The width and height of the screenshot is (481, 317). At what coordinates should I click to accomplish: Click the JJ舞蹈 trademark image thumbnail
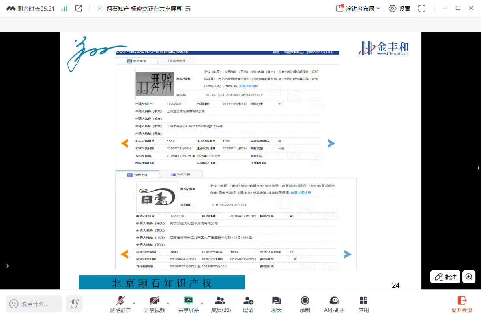(155, 84)
